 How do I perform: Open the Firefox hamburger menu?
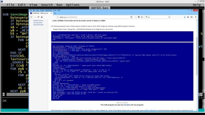pyautogui.click(x=196, y=17)
